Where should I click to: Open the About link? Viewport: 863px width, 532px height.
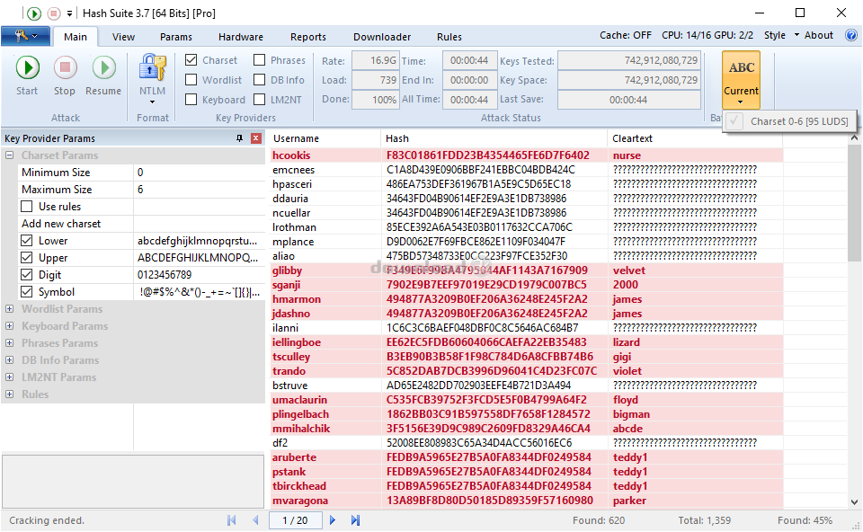[x=818, y=35]
